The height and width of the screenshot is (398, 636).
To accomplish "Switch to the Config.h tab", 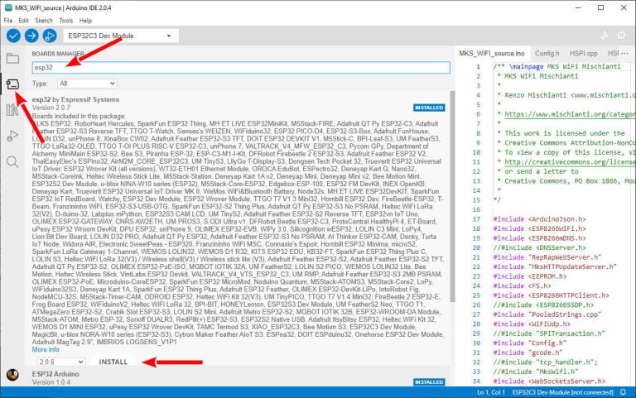I will click(548, 53).
